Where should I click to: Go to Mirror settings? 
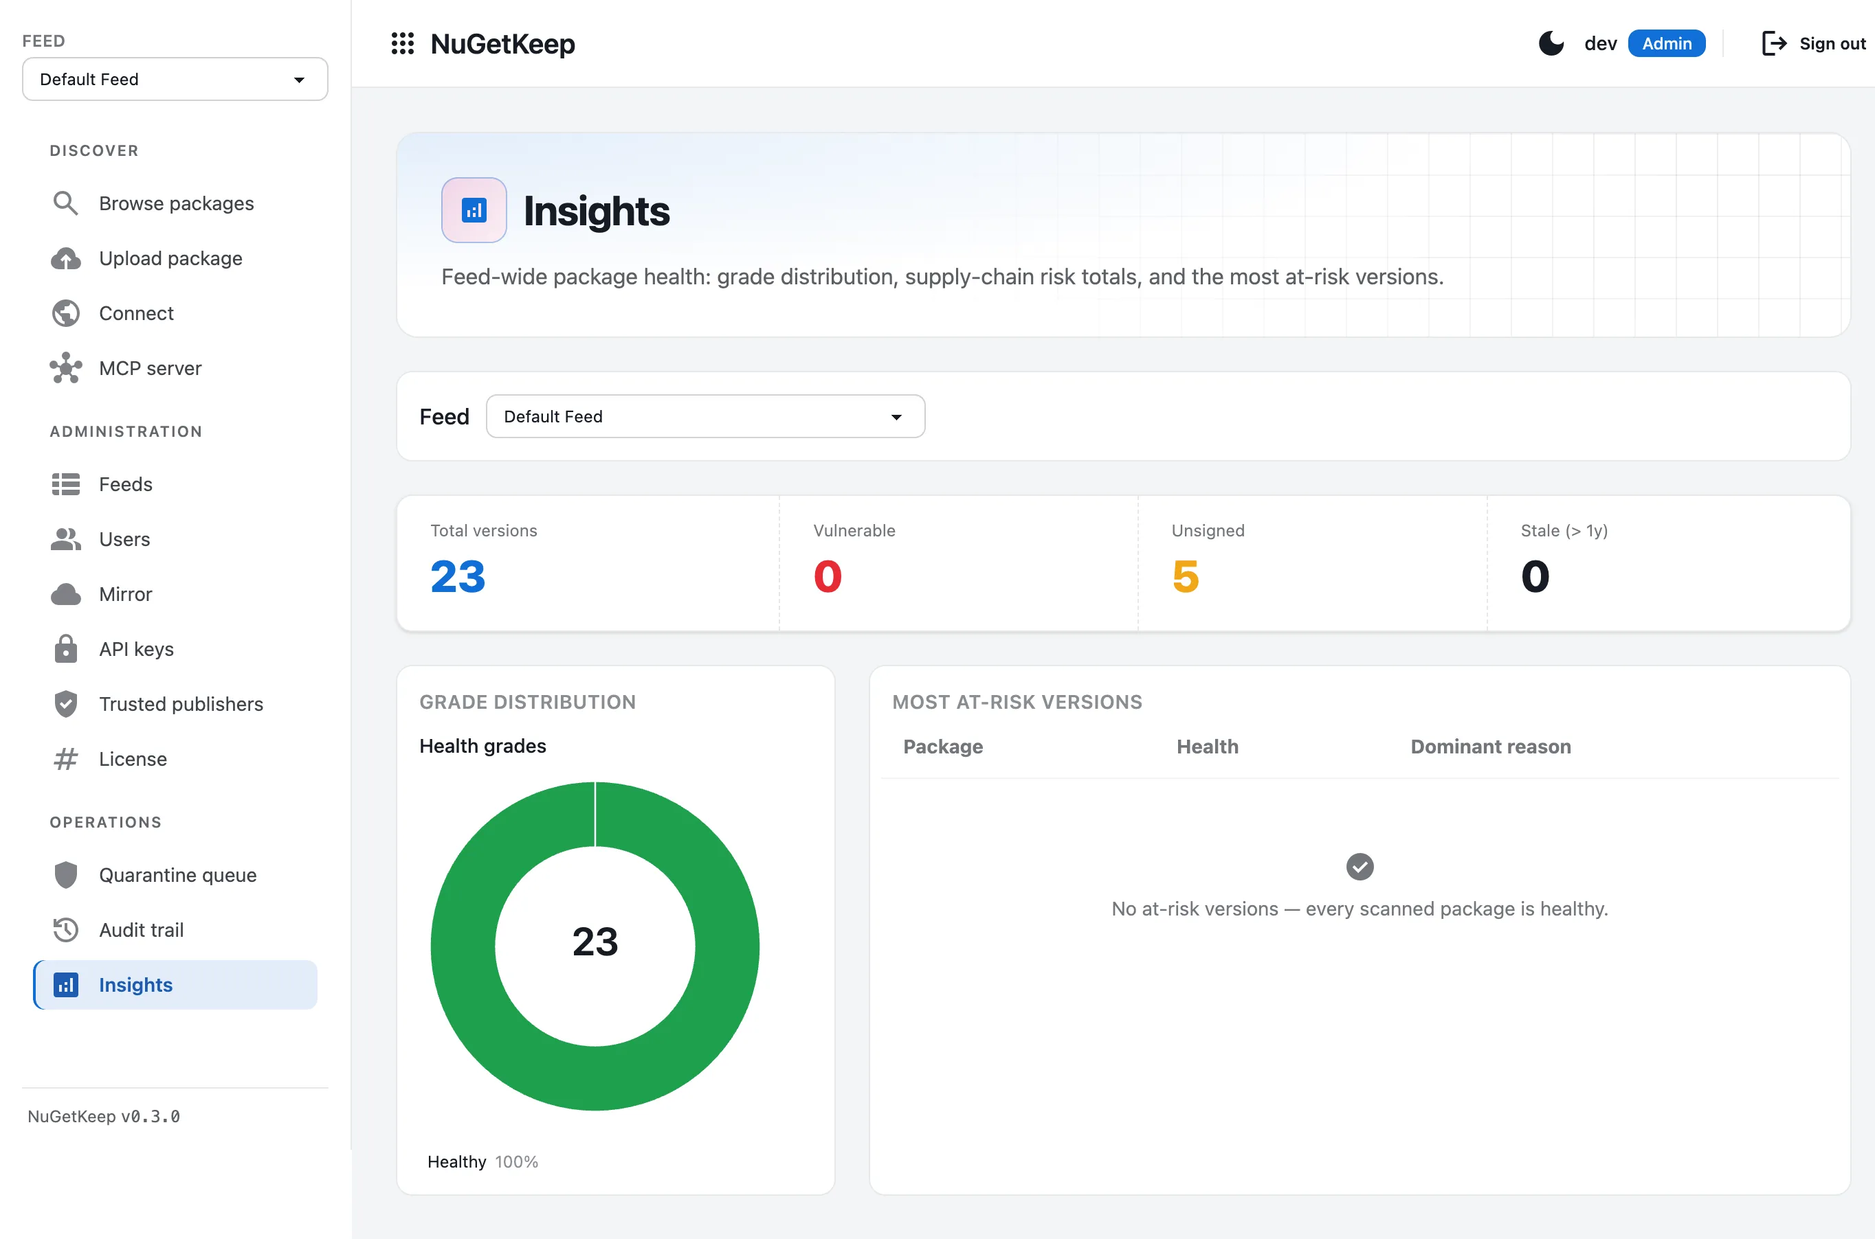click(x=175, y=594)
